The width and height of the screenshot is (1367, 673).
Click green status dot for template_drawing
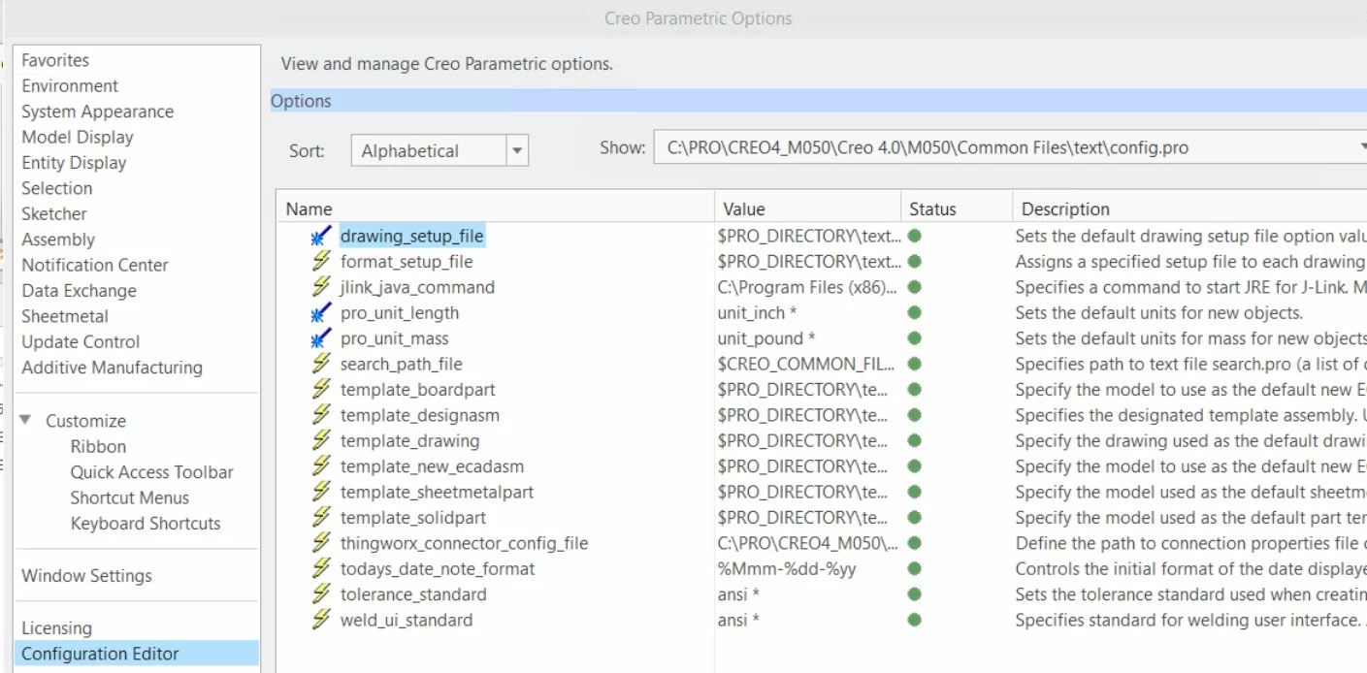point(914,440)
